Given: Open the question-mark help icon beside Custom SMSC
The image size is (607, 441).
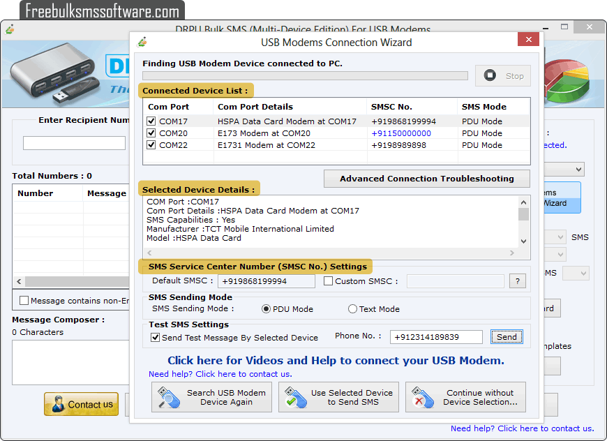Looking at the screenshot, I should 516,281.
